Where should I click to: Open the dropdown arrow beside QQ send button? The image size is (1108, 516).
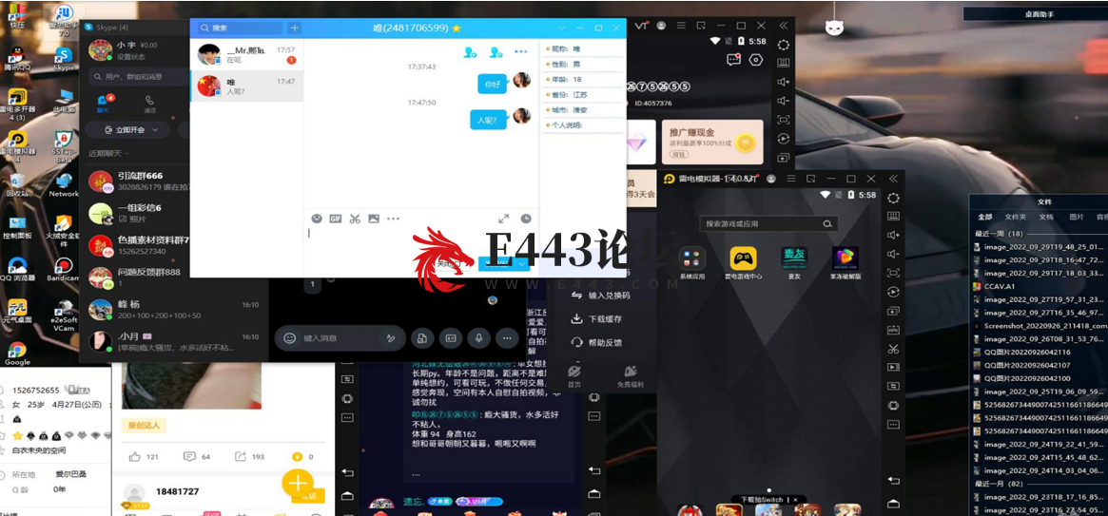point(521,263)
